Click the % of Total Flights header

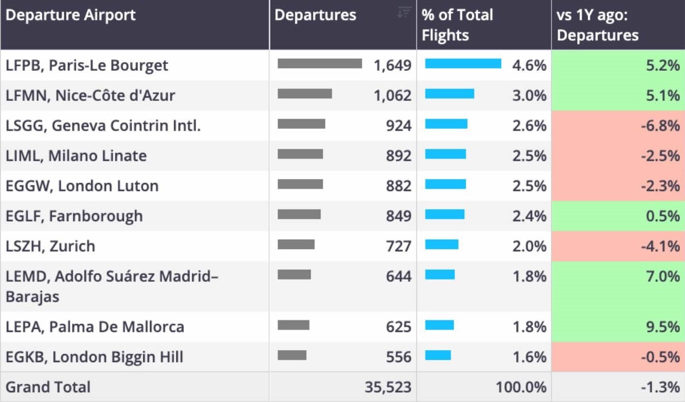click(x=457, y=25)
